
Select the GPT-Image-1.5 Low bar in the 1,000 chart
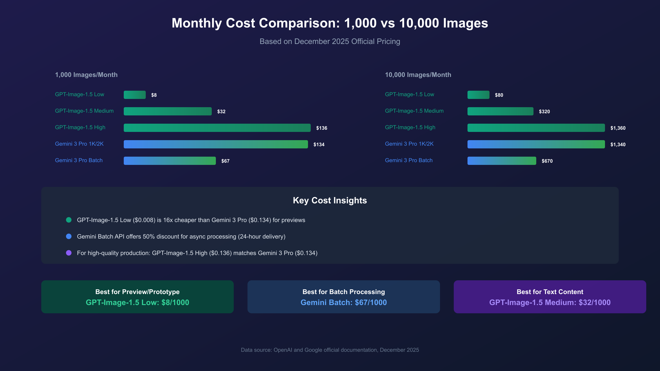click(x=135, y=95)
